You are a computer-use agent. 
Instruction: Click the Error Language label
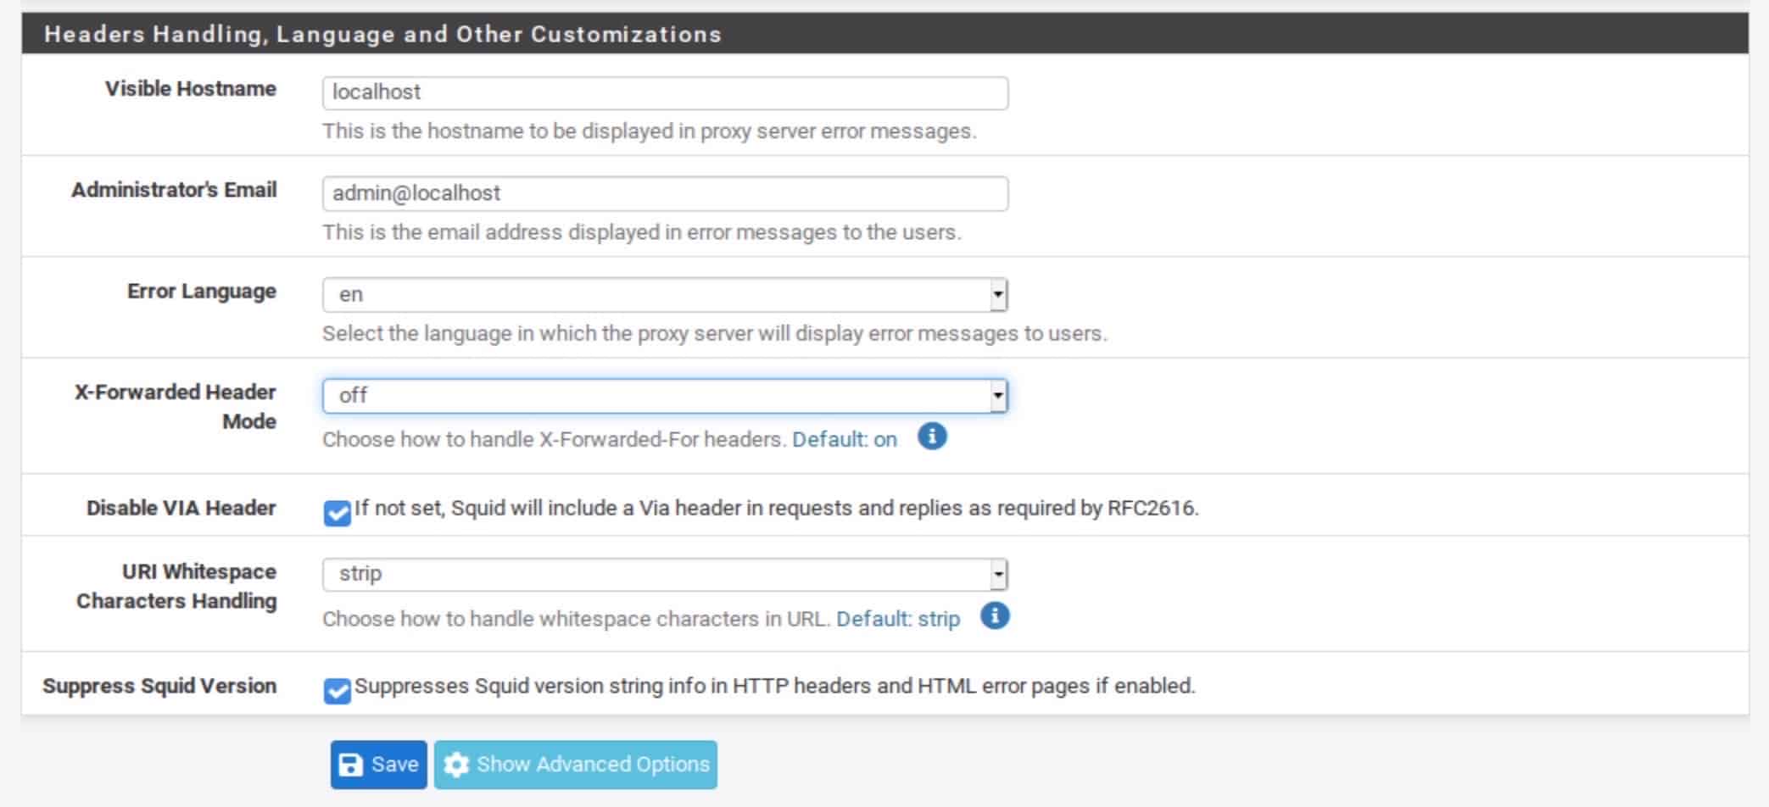202,291
